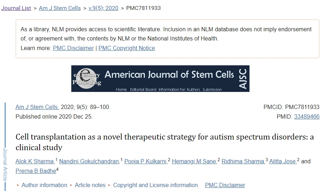
Task: Open Information for Authors in the banner
Action: tap(180, 89)
